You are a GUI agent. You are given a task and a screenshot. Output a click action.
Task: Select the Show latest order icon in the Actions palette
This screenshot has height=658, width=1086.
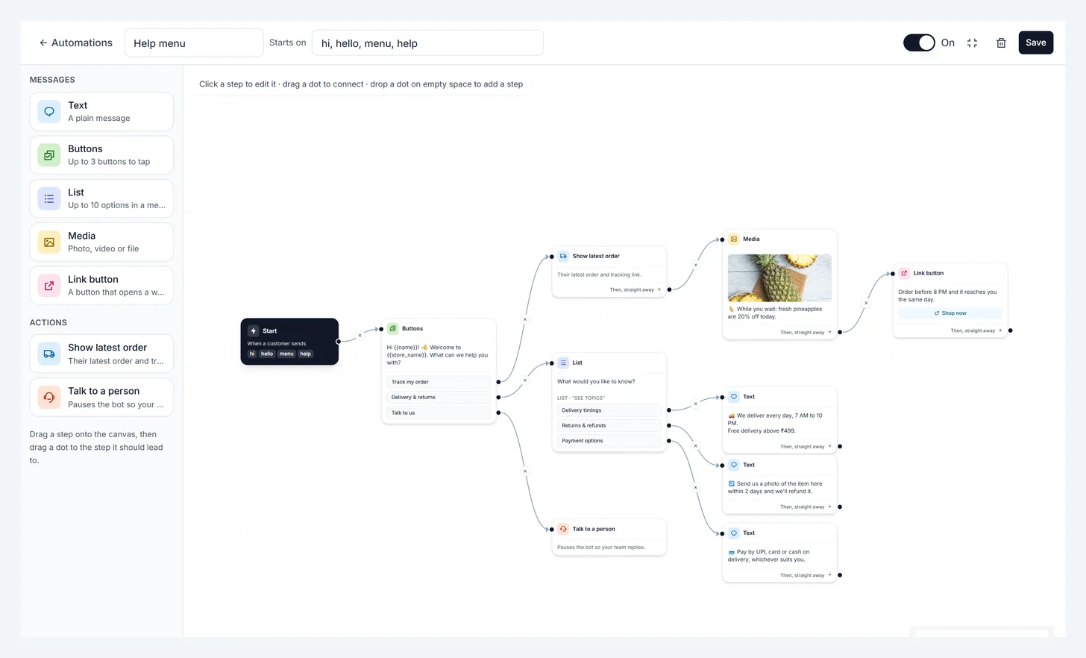[49, 354]
